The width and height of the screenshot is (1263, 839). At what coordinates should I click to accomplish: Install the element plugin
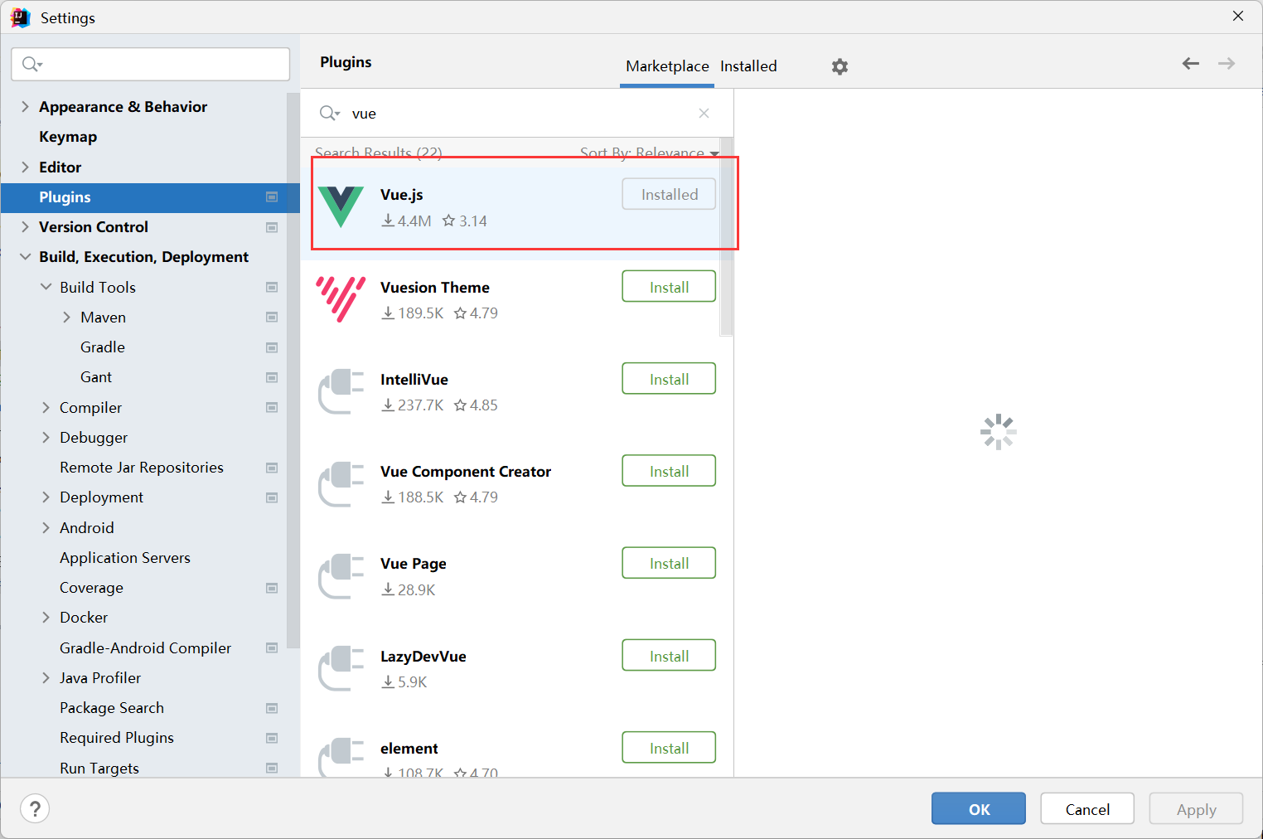pyautogui.click(x=669, y=748)
